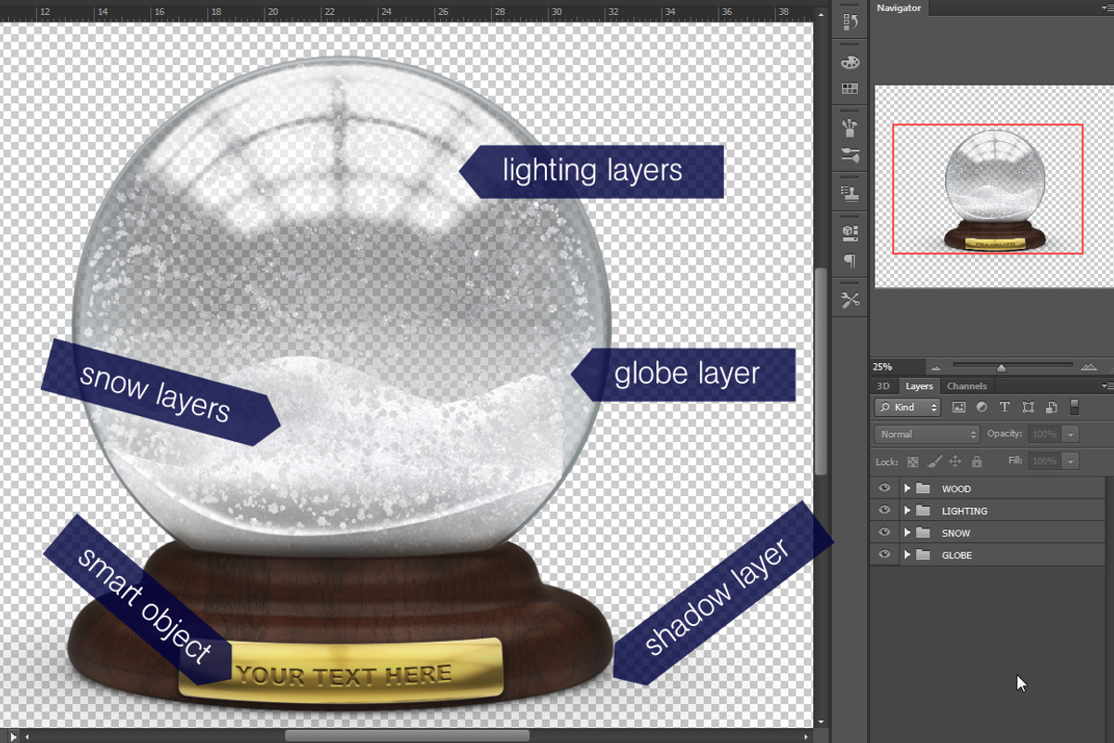The image size is (1114, 743).
Task: Click the Navigator red view box thumbnail
Action: pos(988,189)
